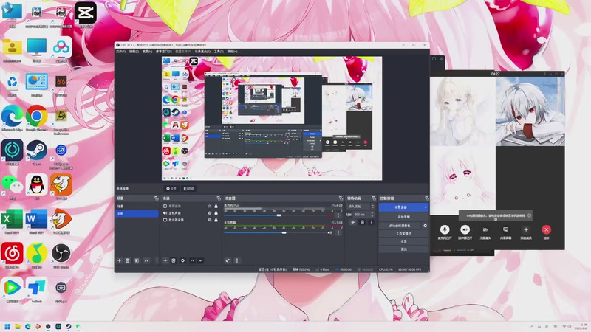Float the Sources dock using its header icon

point(219,198)
